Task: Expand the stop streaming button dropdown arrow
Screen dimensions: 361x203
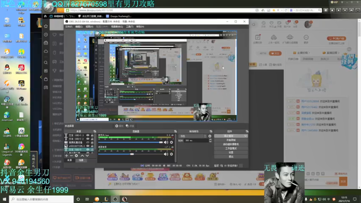Action: click(x=245, y=136)
